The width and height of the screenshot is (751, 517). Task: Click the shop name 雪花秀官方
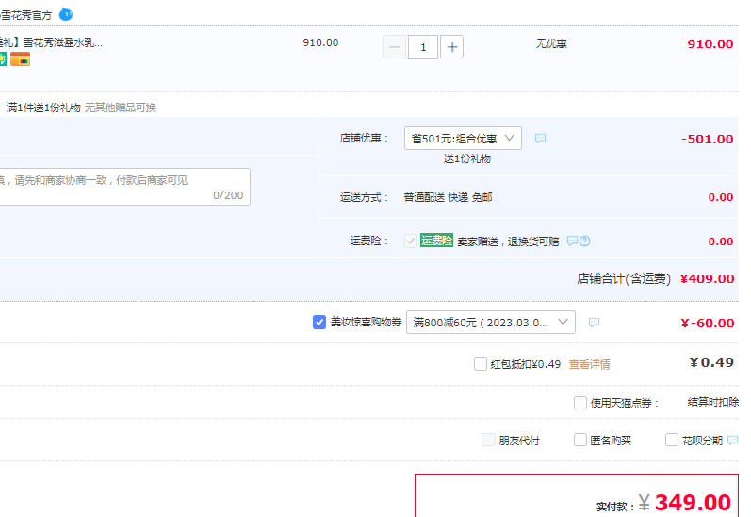click(26, 15)
